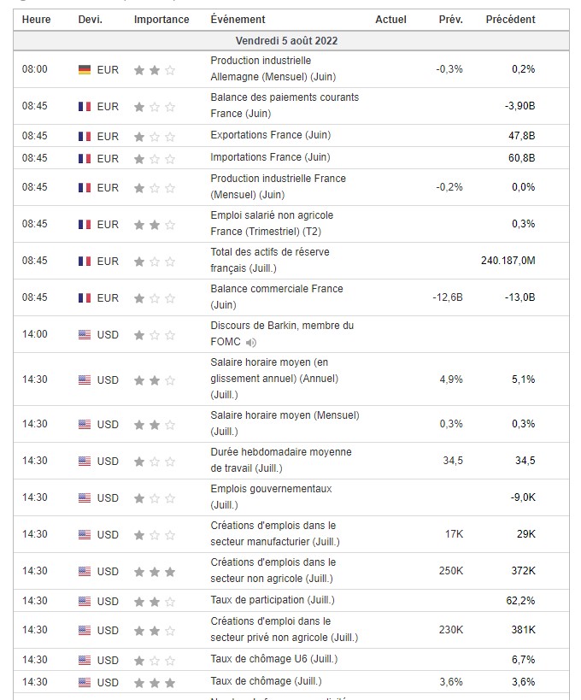Click the French flag in the Balance commerciale France row
Viewport: 581px width, 700px height.
(84, 298)
